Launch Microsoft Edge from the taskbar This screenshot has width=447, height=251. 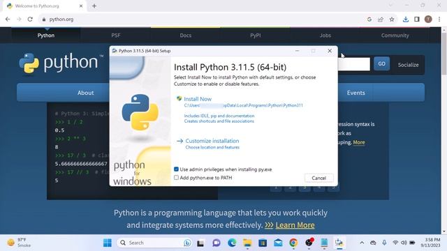[232, 243]
